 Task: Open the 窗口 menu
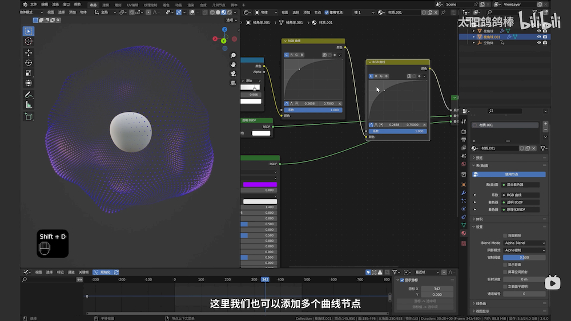point(66,5)
